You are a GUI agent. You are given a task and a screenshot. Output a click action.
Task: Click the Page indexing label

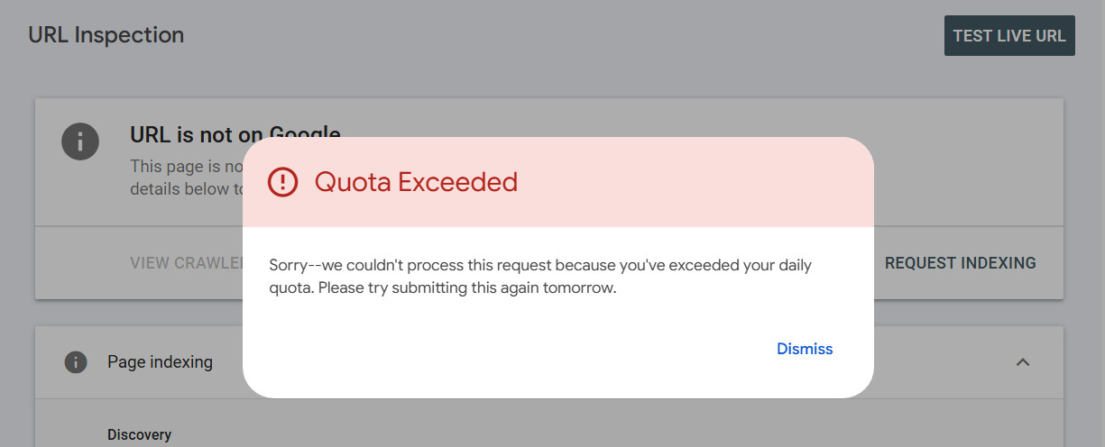(160, 362)
